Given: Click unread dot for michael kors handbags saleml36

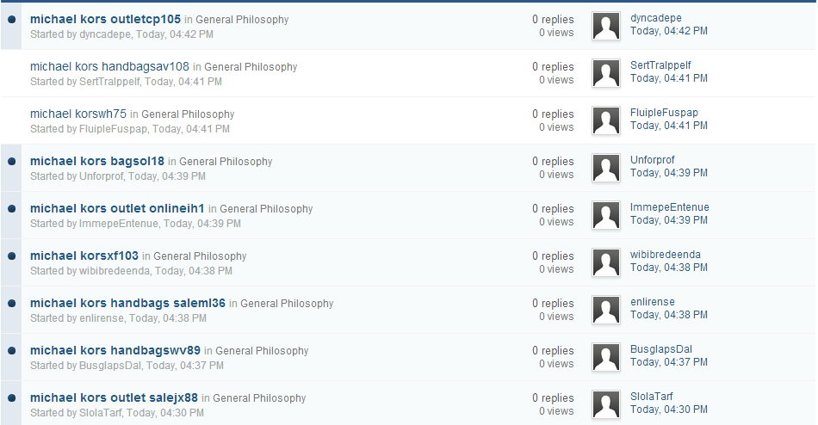Looking at the screenshot, I should tap(11, 303).
